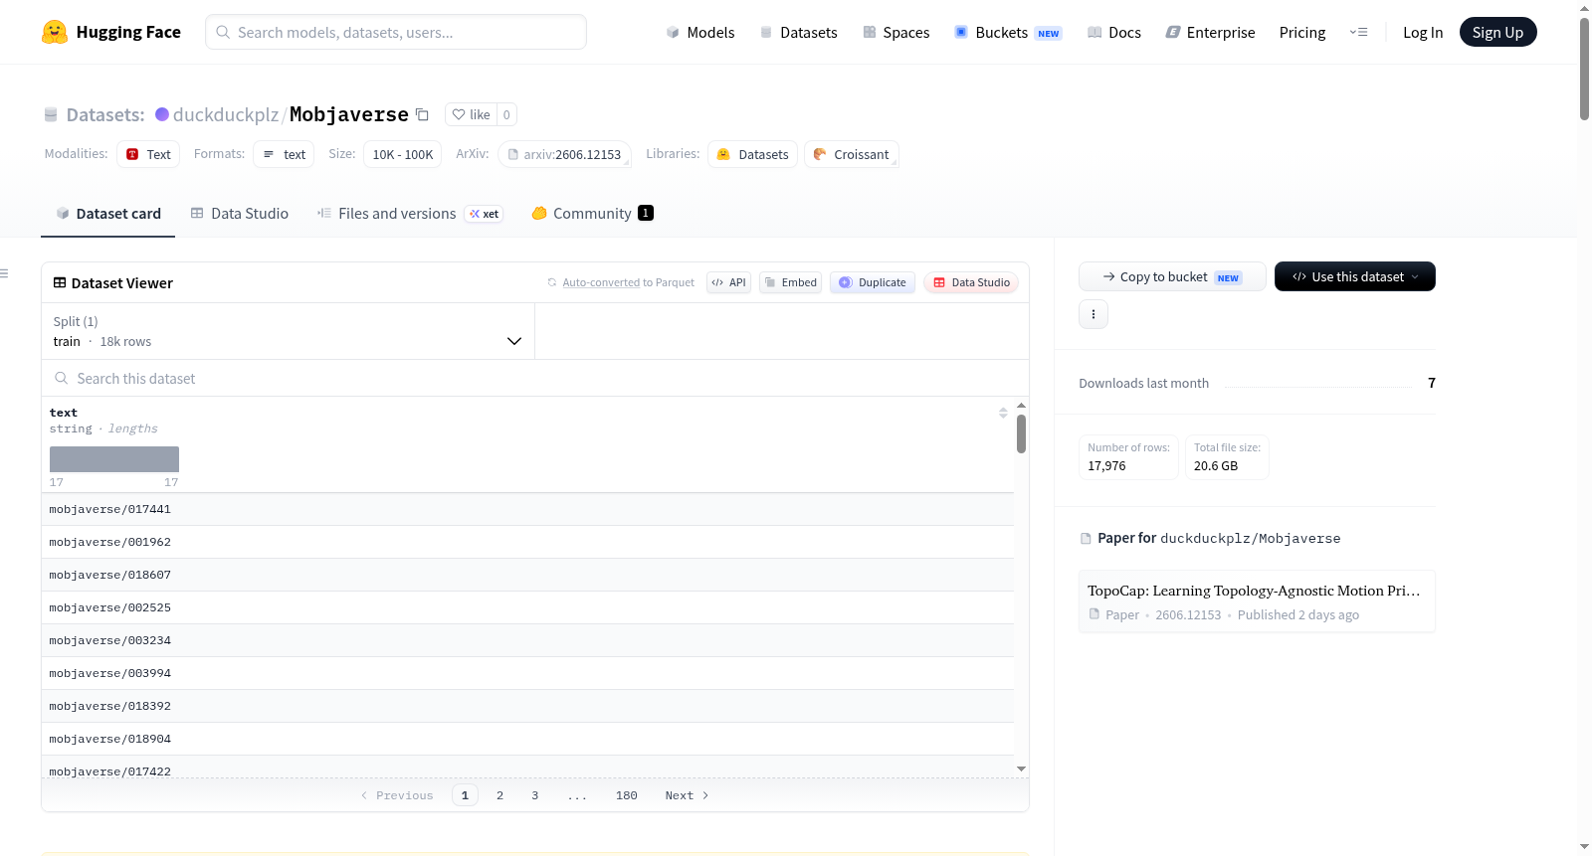Viewport: 1592px width, 856px height.
Task: Select row mobjaverse/018607
Action: (527, 575)
